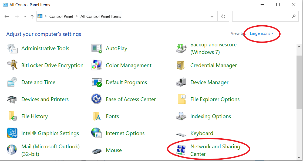
Task: Open the Devices and Printers link
Action: click(x=45, y=99)
